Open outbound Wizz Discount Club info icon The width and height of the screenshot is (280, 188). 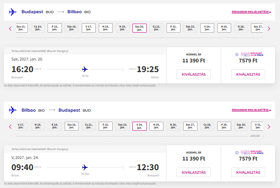point(237,55)
